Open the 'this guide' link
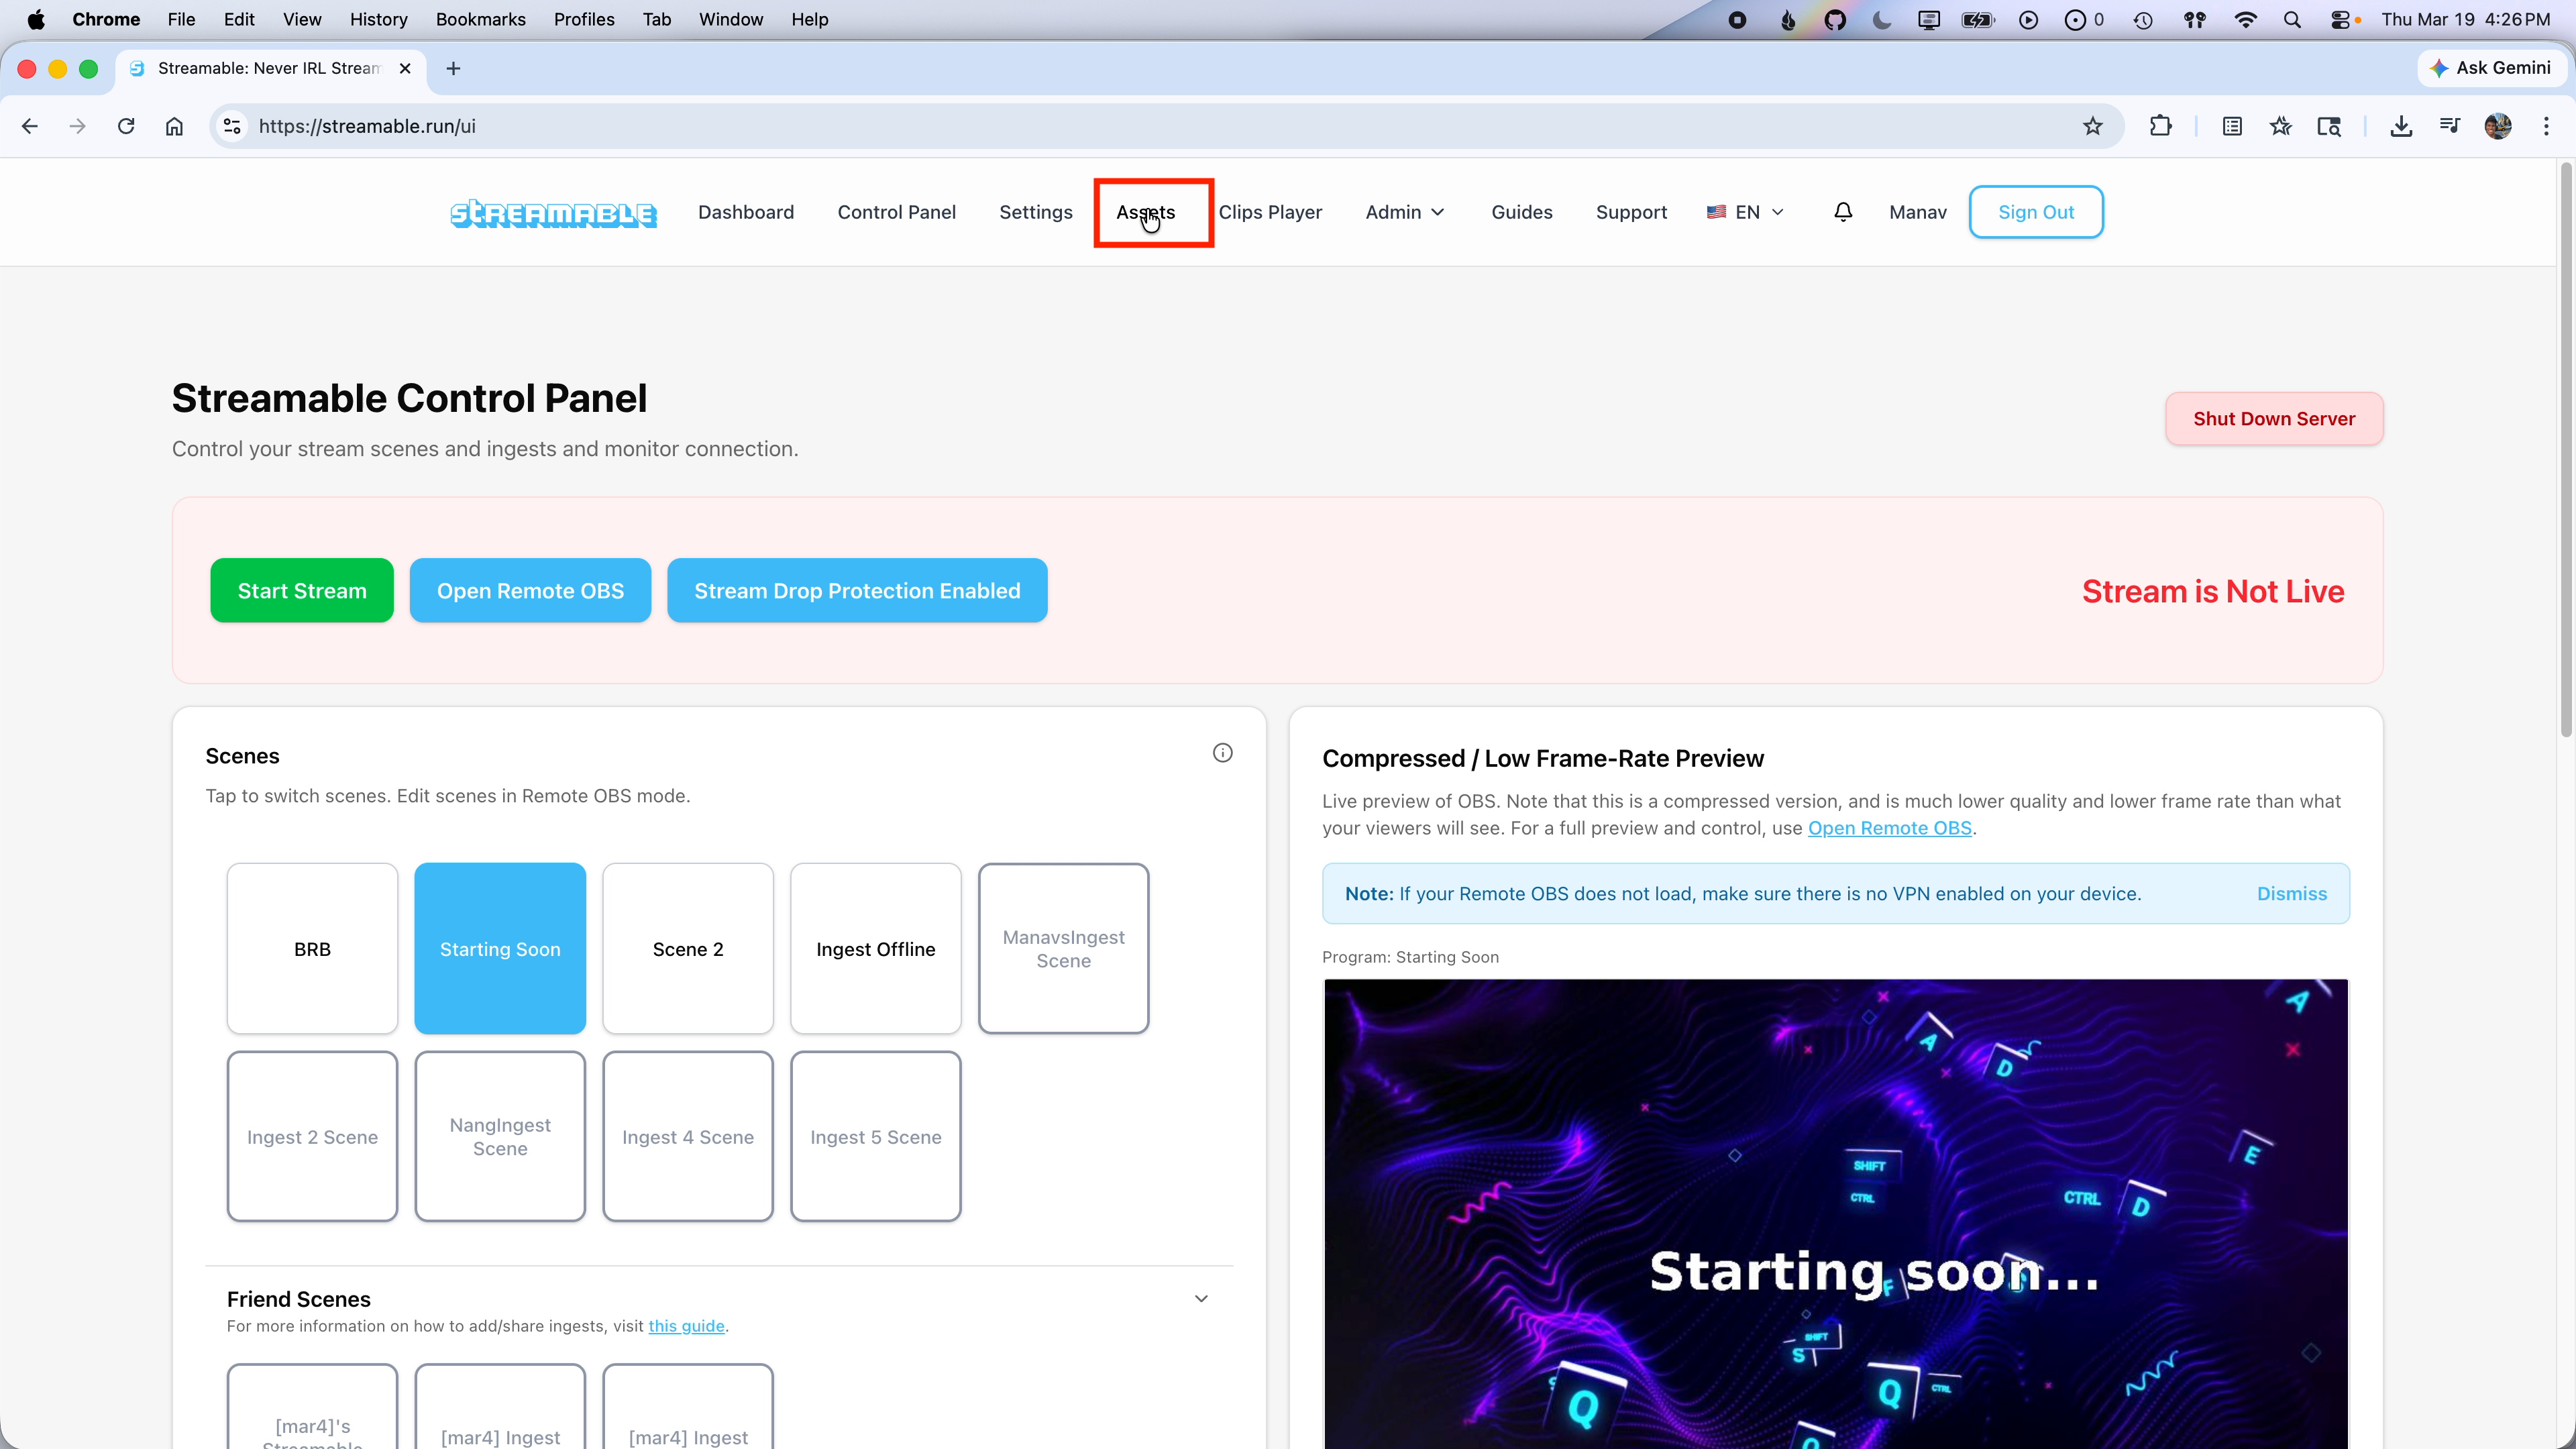This screenshot has width=2576, height=1449. pyautogui.click(x=686, y=1326)
